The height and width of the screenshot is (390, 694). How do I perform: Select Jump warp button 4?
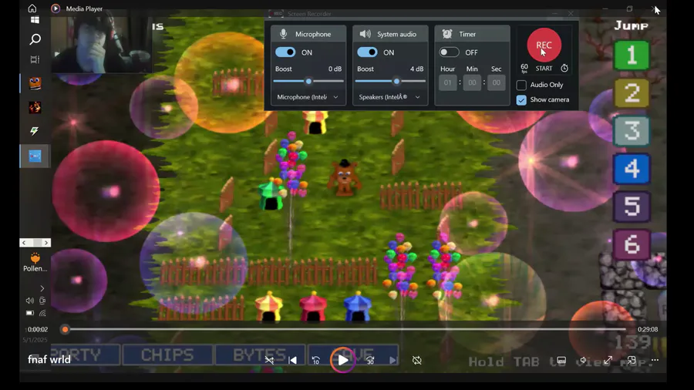click(632, 169)
